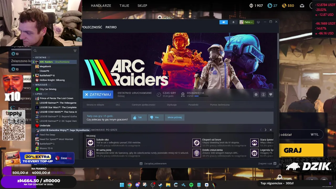Click Tak thumbs-up recommend button
336x189 pixels.
139,117
